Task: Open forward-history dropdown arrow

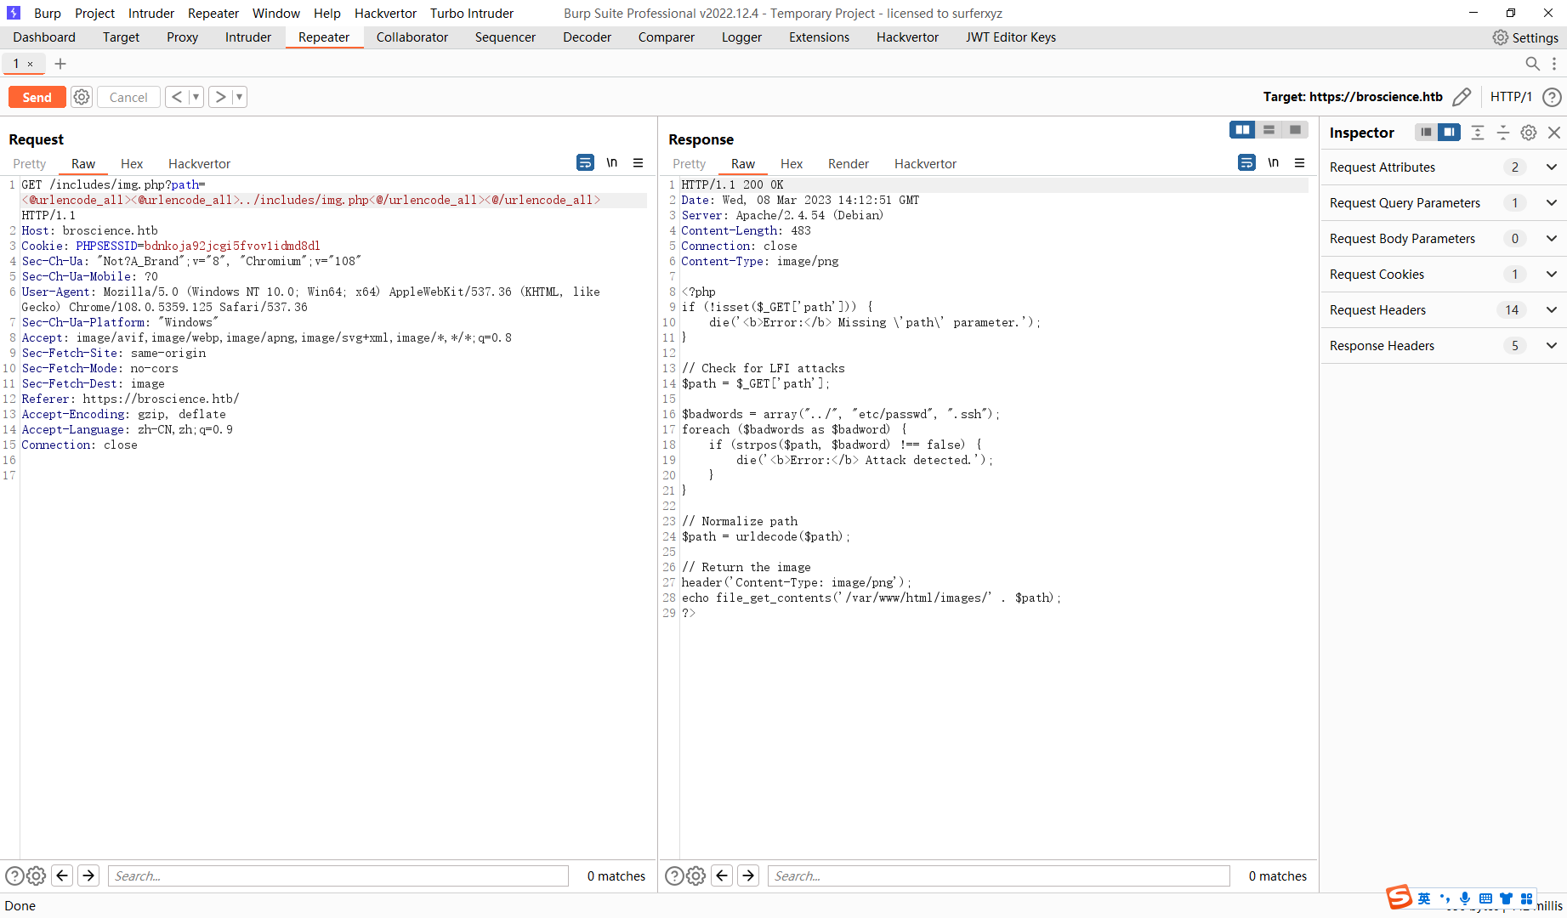Action: coord(240,97)
